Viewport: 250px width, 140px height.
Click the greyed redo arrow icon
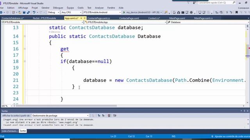(41, 12)
